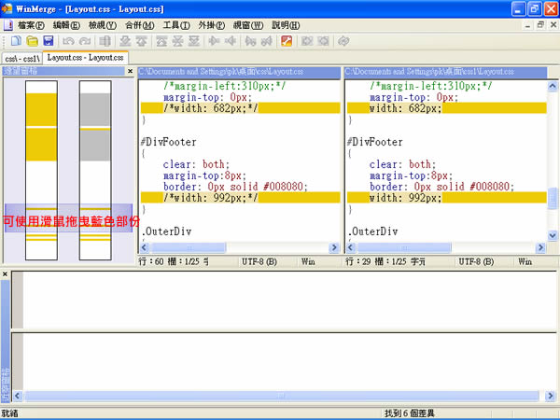Viewport: 560px width, 420px height.
Task: Switch to the css1\ - css1\ tab
Action: [x=21, y=58]
